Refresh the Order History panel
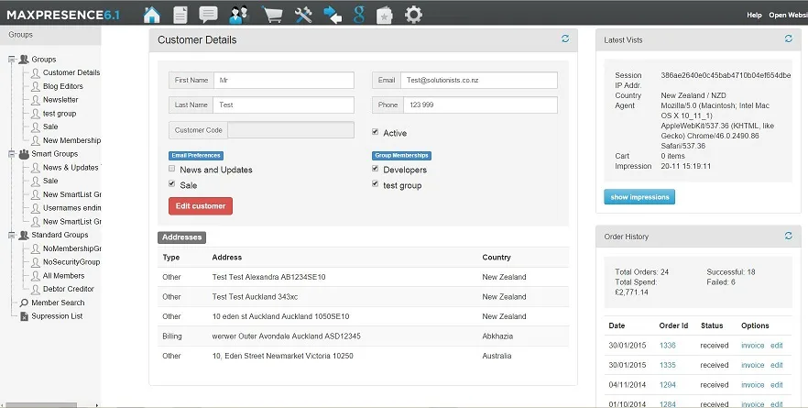The width and height of the screenshot is (808, 408). (789, 236)
